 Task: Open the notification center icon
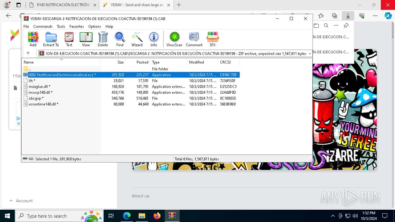pyautogui.click(x=385, y=216)
